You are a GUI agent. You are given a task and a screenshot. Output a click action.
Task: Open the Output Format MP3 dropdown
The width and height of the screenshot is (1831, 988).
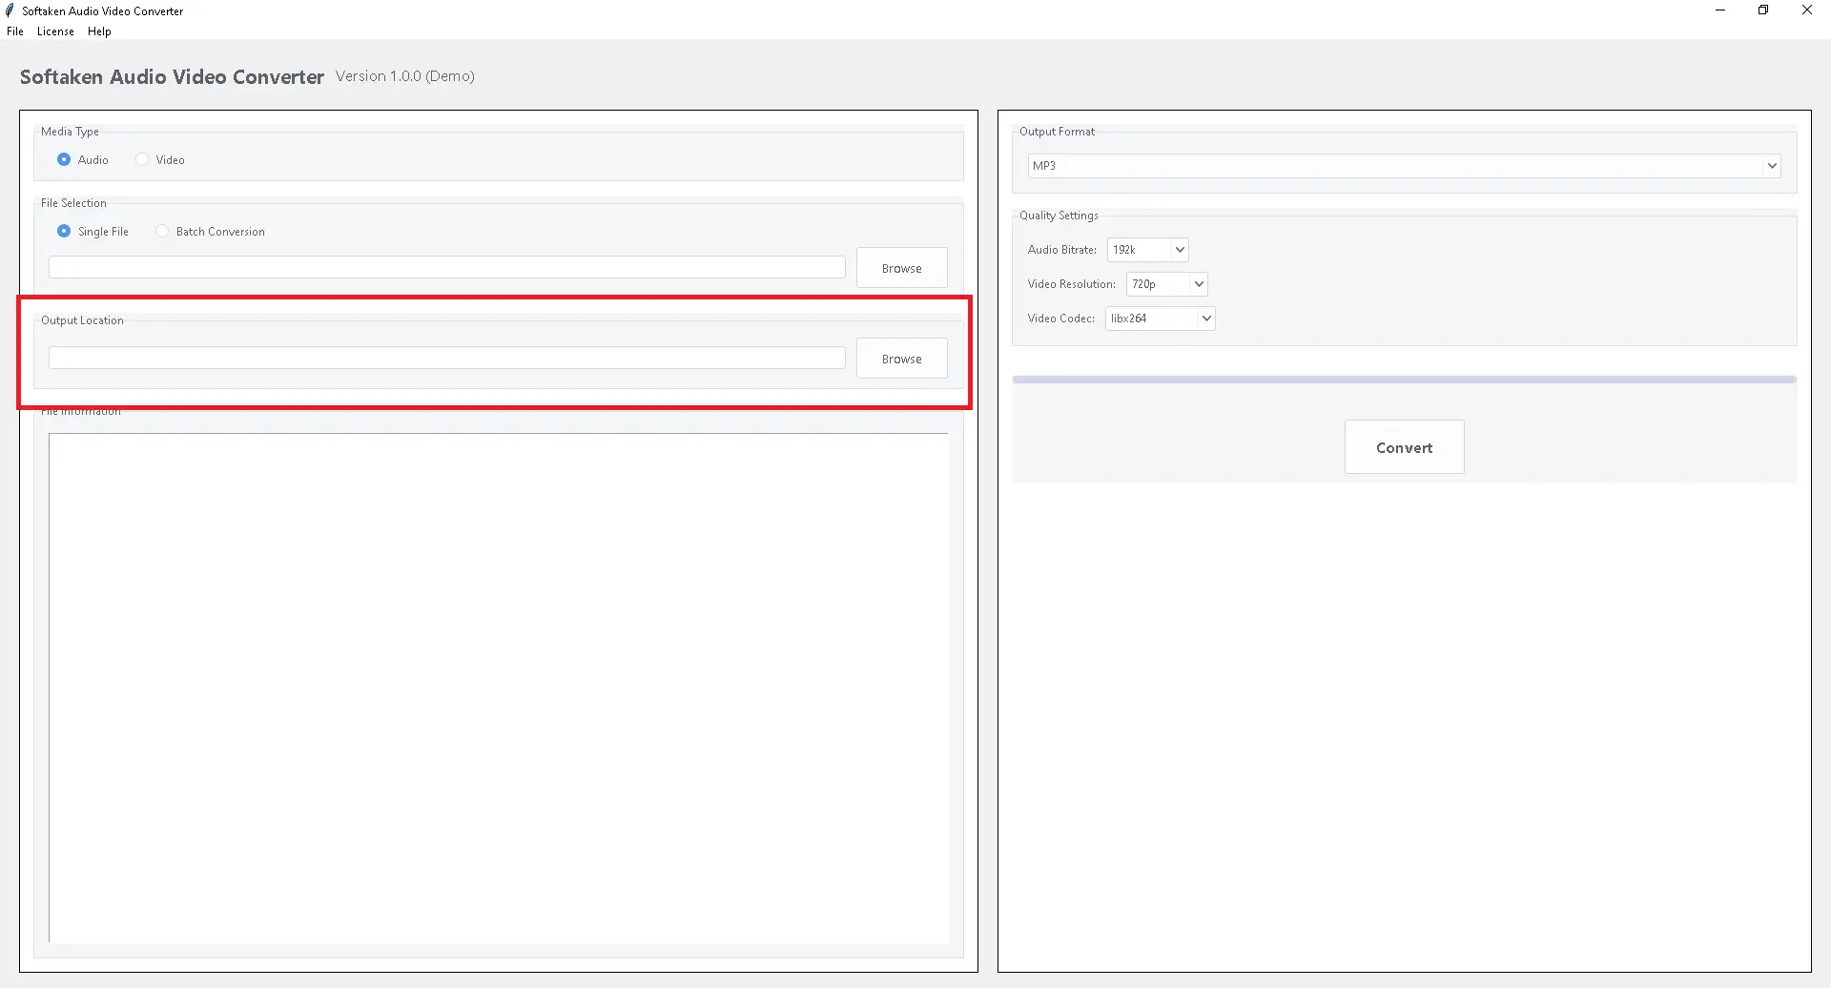click(x=1403, y=166)
